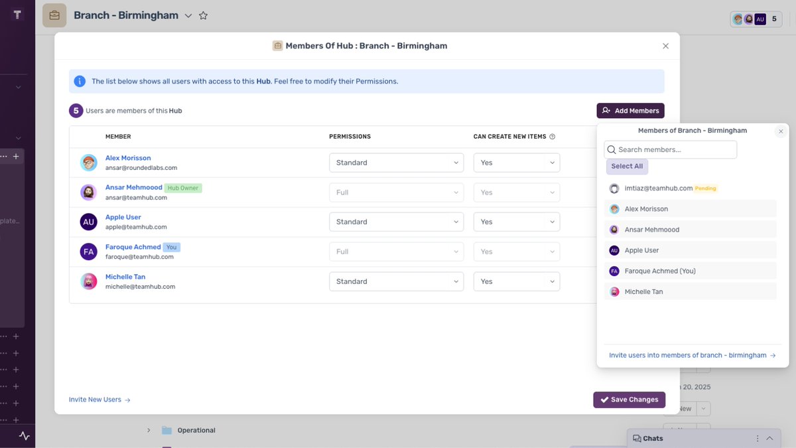Select Ansar Mehmoood in the members popup list
The image size is (796, 448).
691,230
